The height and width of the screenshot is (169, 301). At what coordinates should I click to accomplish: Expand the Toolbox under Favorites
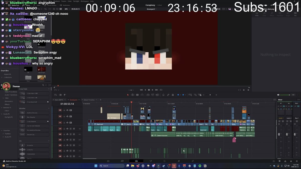tap(4, 134)
